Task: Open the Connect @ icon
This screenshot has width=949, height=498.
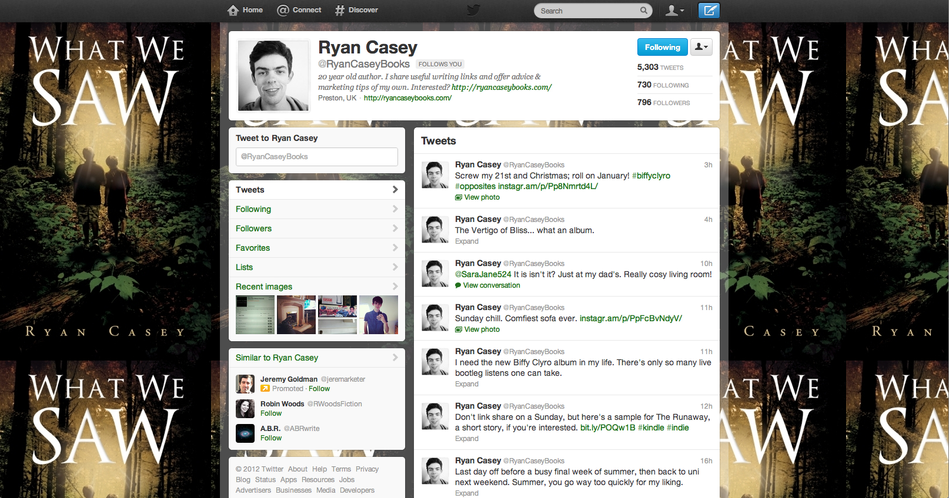Action: pyautogui.click(x=283, y=10)
